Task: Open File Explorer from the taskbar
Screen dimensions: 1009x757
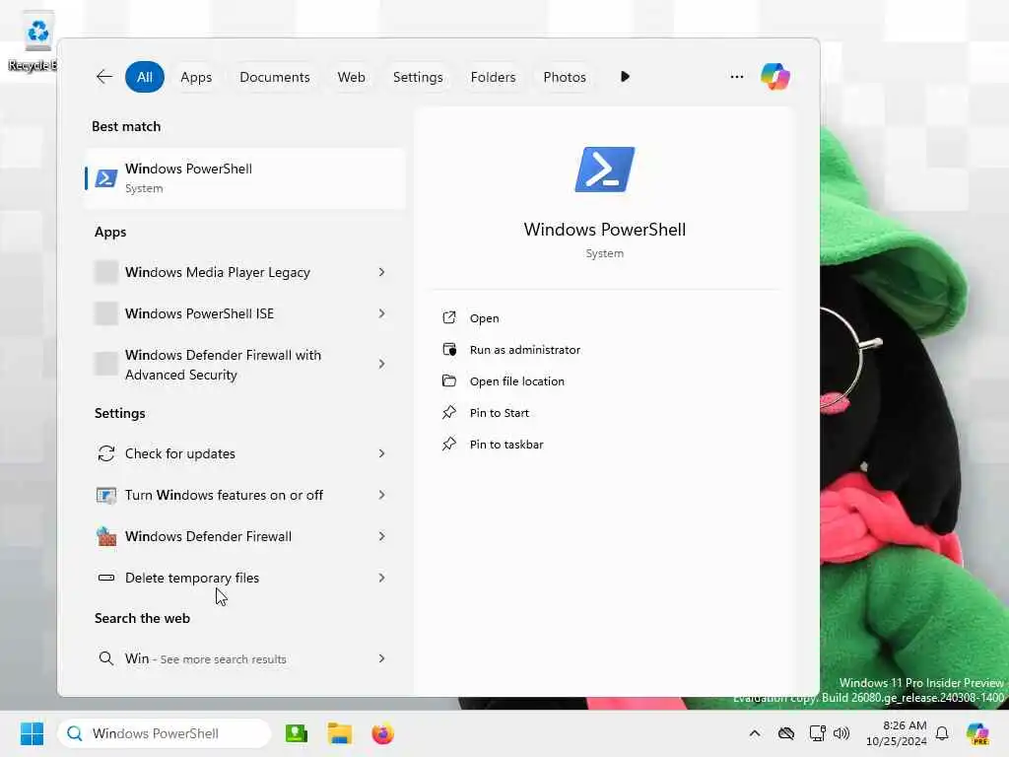Action: pos(339,733)
